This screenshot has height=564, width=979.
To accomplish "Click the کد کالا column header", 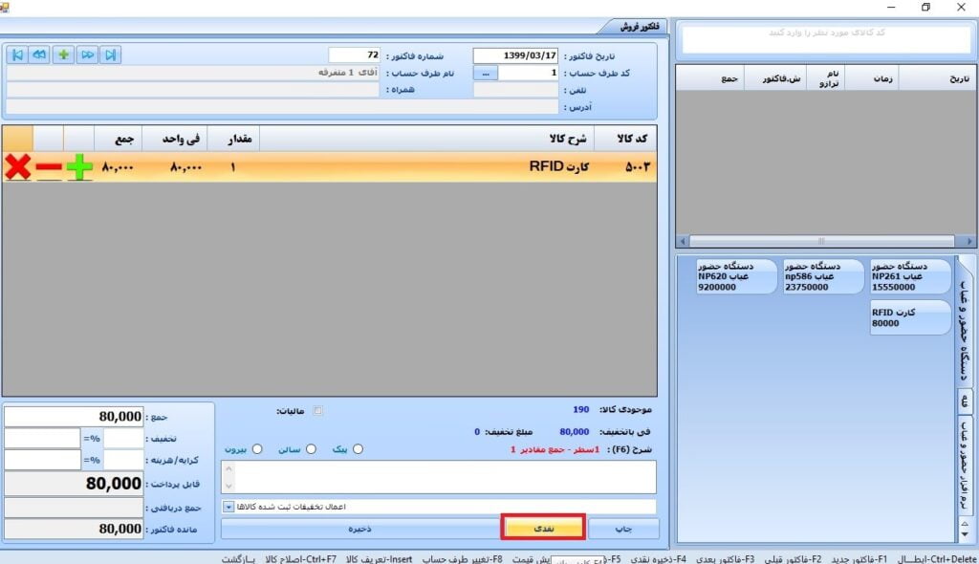I will point(625,138).
